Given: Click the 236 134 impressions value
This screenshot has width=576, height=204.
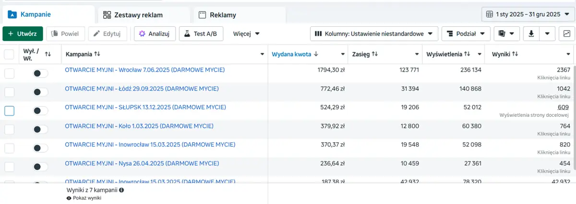Looking at the screenshot, I should click(x=471, y=70).
